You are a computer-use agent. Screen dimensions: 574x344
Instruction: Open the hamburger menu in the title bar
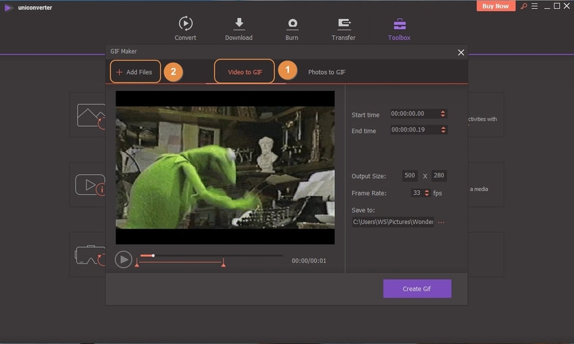point(534,6)
